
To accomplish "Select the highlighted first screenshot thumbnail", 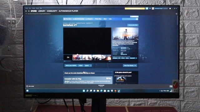I will [x=77, y=57].
